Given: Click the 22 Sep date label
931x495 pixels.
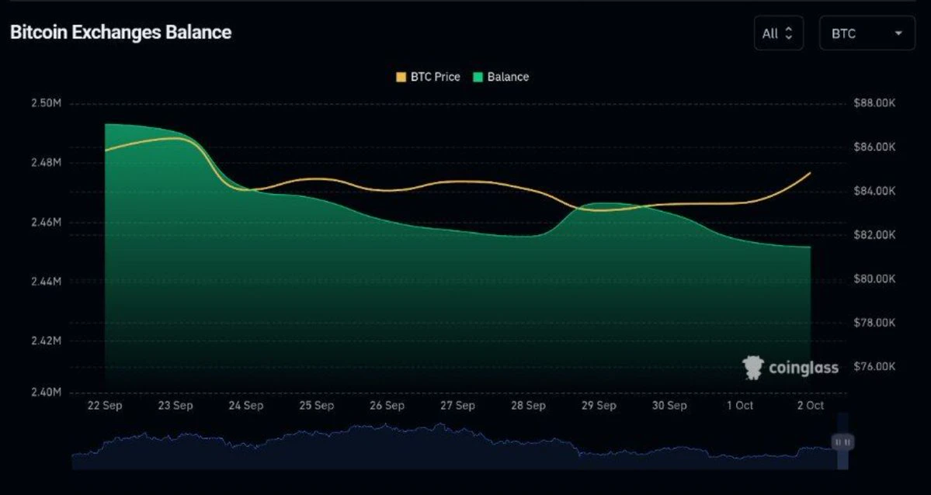Looking at the screenshot, I should pos(105,405).
